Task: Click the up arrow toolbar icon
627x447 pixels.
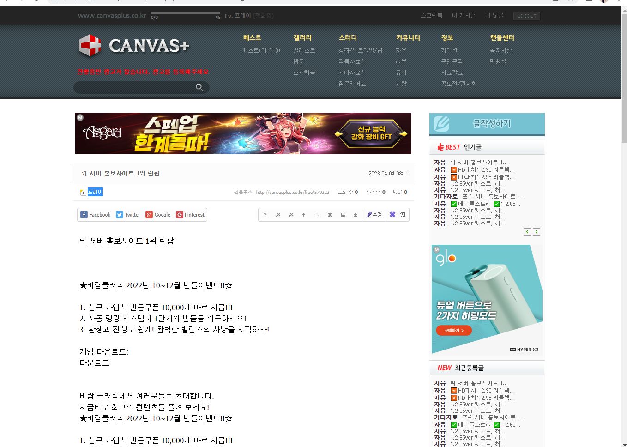Action: tap(304, 215)
